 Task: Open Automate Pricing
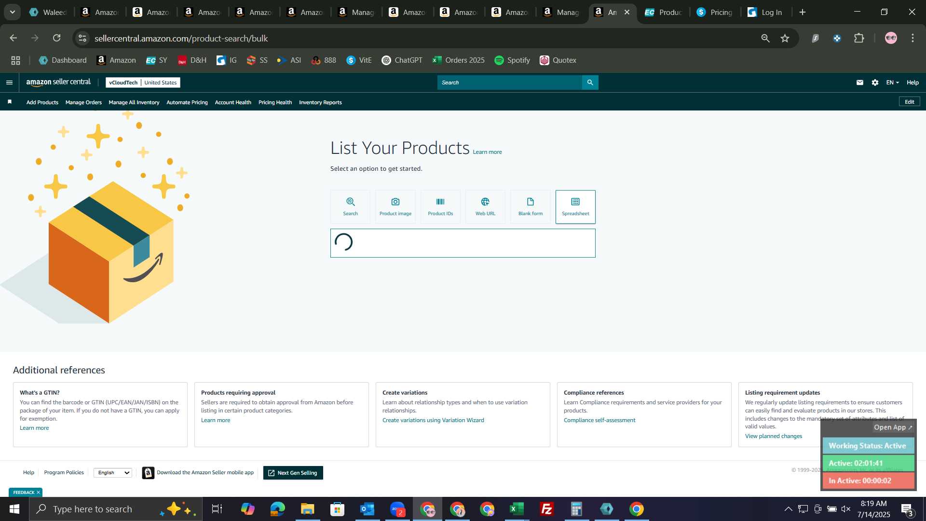[x=187, y=102]
